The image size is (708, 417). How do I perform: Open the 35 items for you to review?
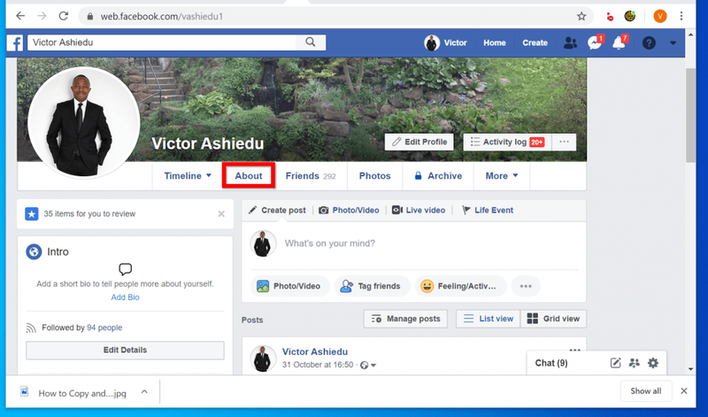click(x=89, y=213)
